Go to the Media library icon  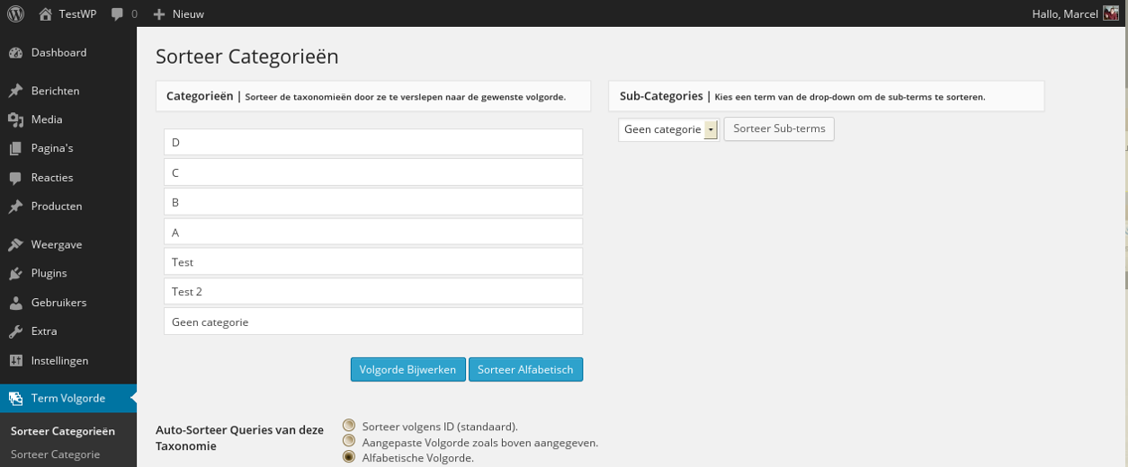15,119
